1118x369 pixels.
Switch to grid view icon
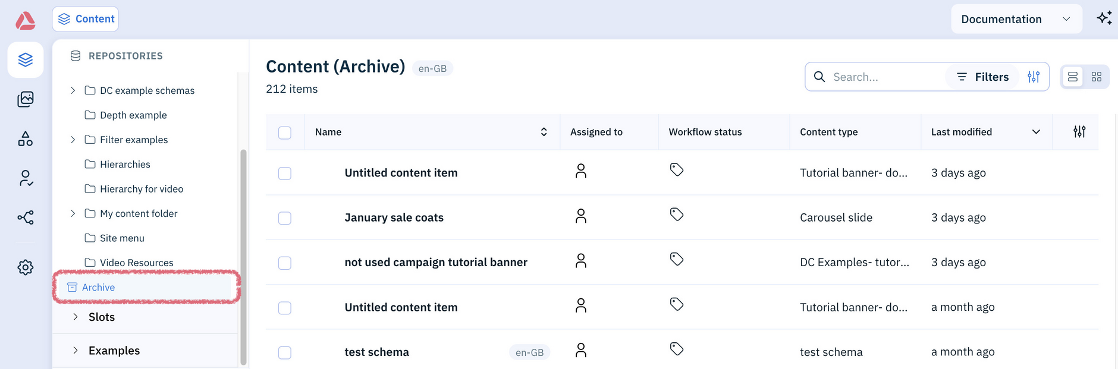[x=1097, y=77]
